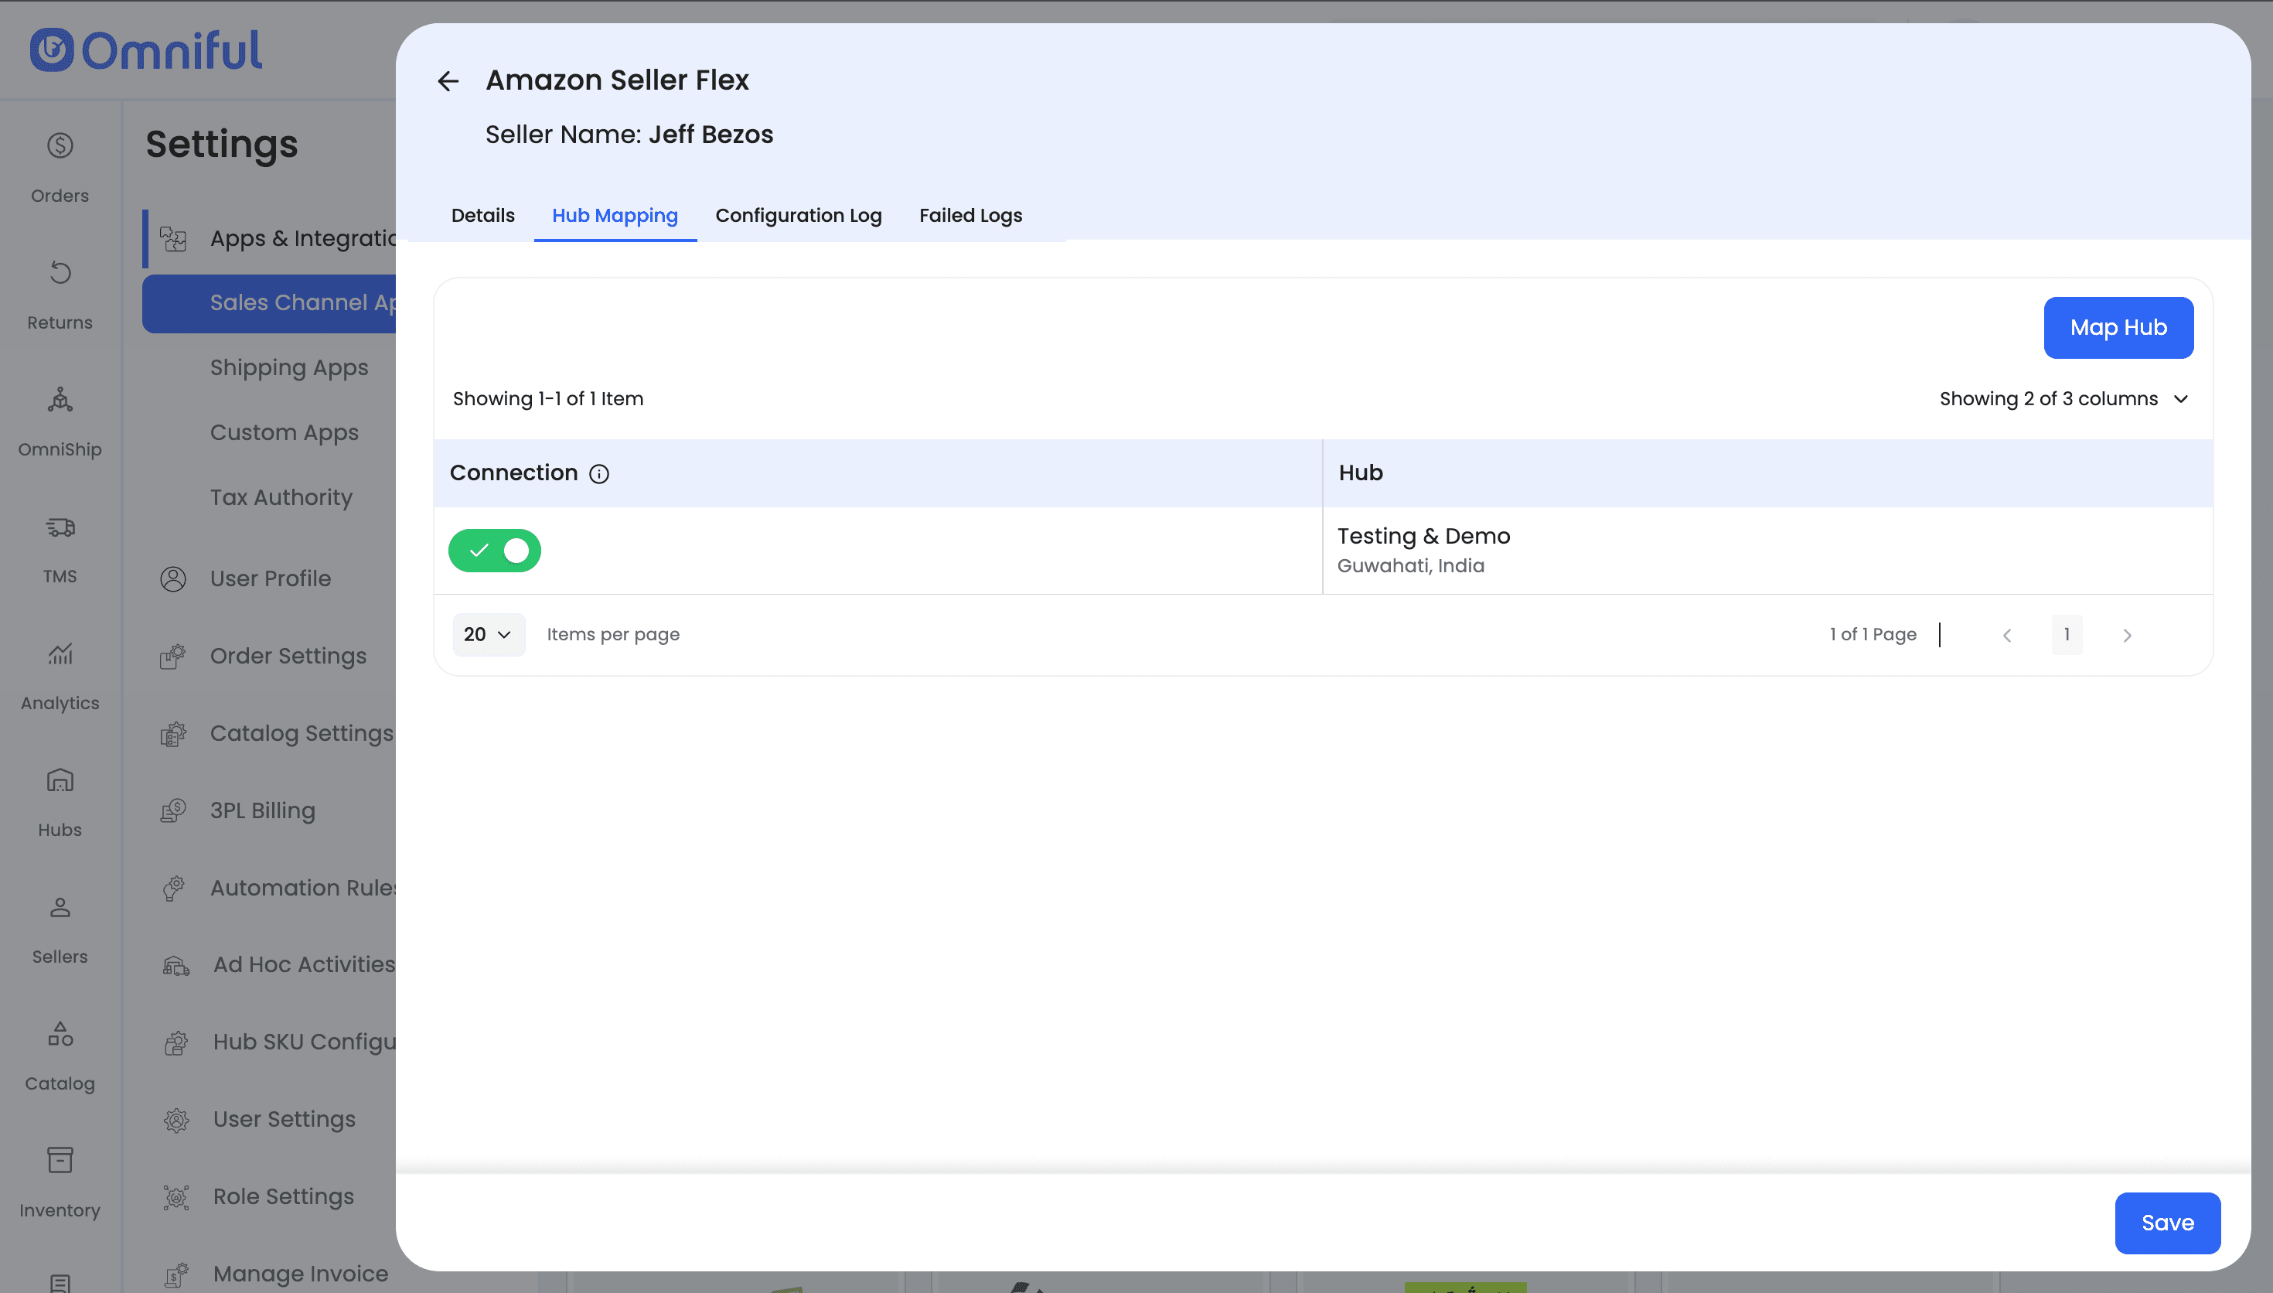Switch to the Configuration Log tab
2273x1293 pixels.
click(798, 216)
